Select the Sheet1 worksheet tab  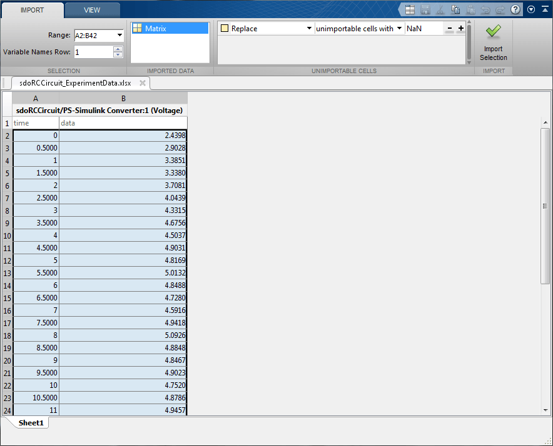click(x=31, y=423)
